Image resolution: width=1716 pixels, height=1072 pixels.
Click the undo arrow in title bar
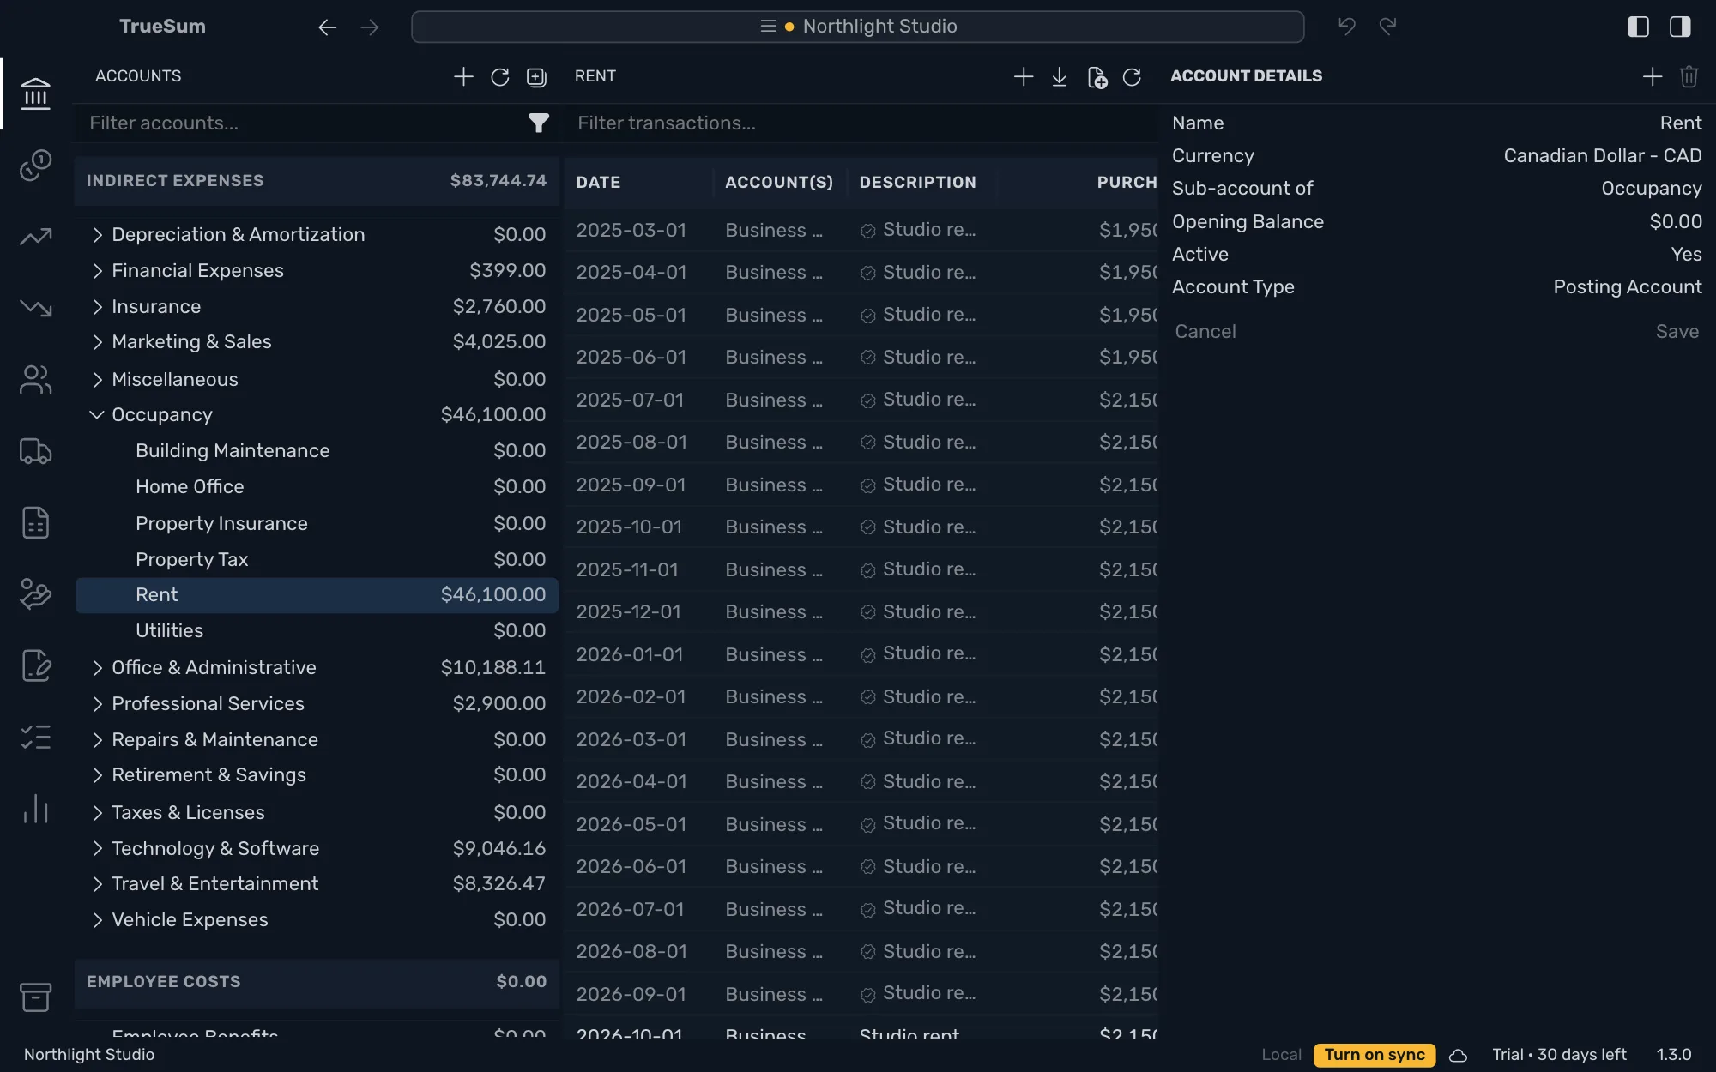(1347, 27)
